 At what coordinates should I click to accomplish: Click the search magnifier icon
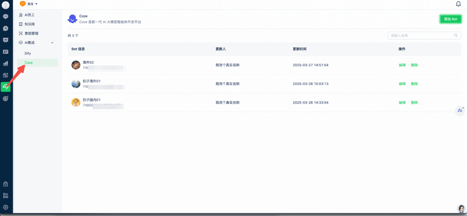pyautogui.click(x=456, y=35)
